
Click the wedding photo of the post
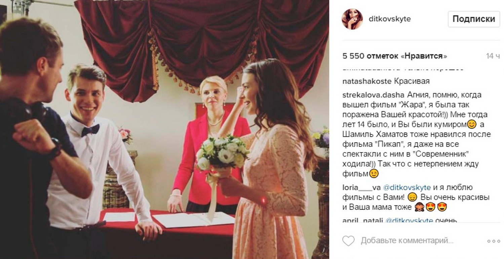(x=164, y=129)
